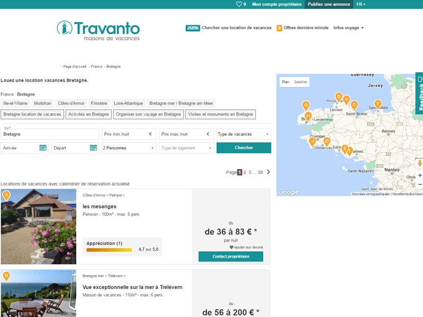Open Chercher une location de vacances
The image size is (423, 317).
coord(236,28)
